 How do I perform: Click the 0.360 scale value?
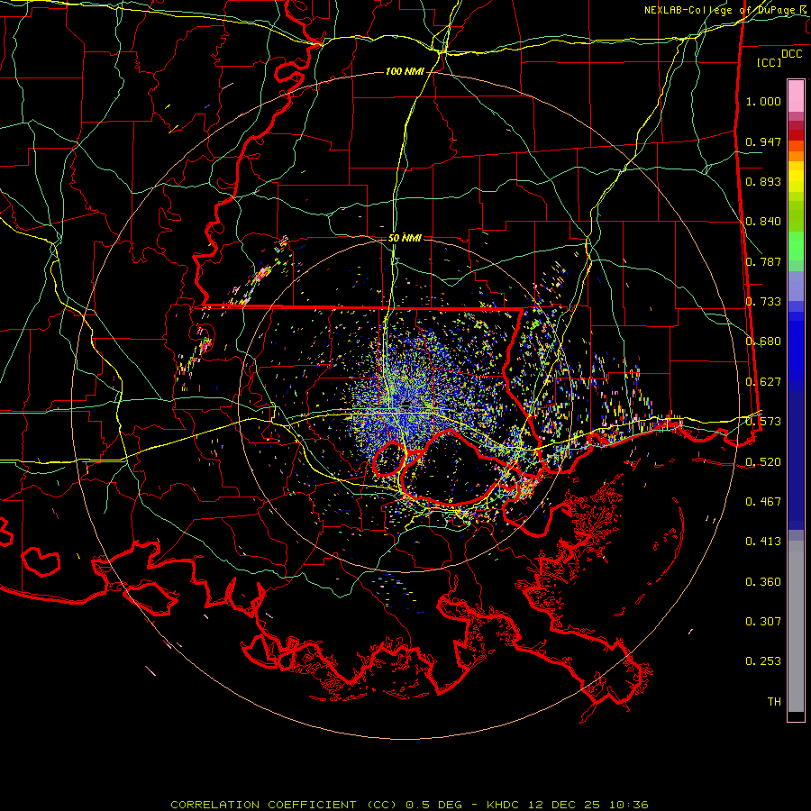pyautogui.click(x=763, y=582)
